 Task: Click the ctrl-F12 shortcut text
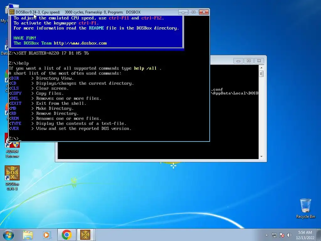coord(151,18)
